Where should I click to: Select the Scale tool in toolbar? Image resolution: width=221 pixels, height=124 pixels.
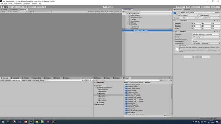tap(14, 7)
